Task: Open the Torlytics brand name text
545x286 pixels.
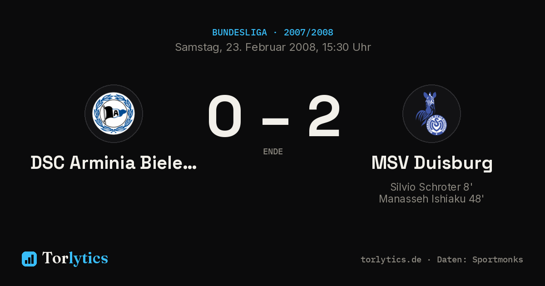Action: tap(75, 258)
